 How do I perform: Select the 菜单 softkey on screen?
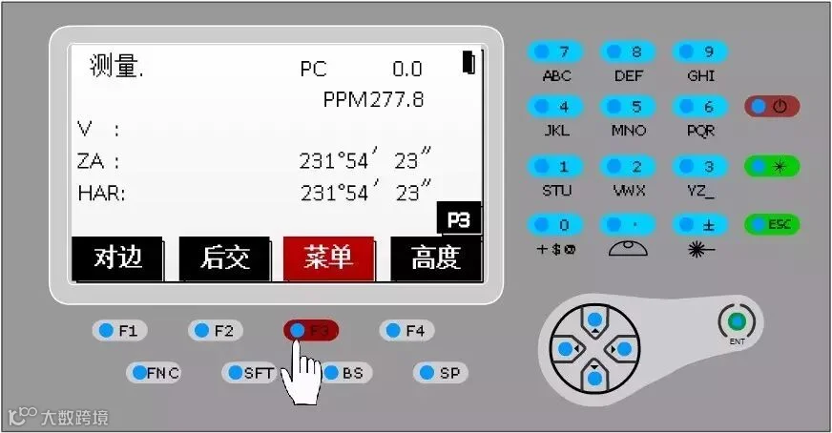click(328, 258)
